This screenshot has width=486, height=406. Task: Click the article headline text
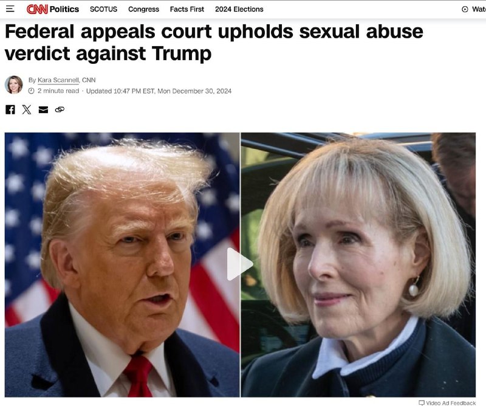[x=214, y=42]
